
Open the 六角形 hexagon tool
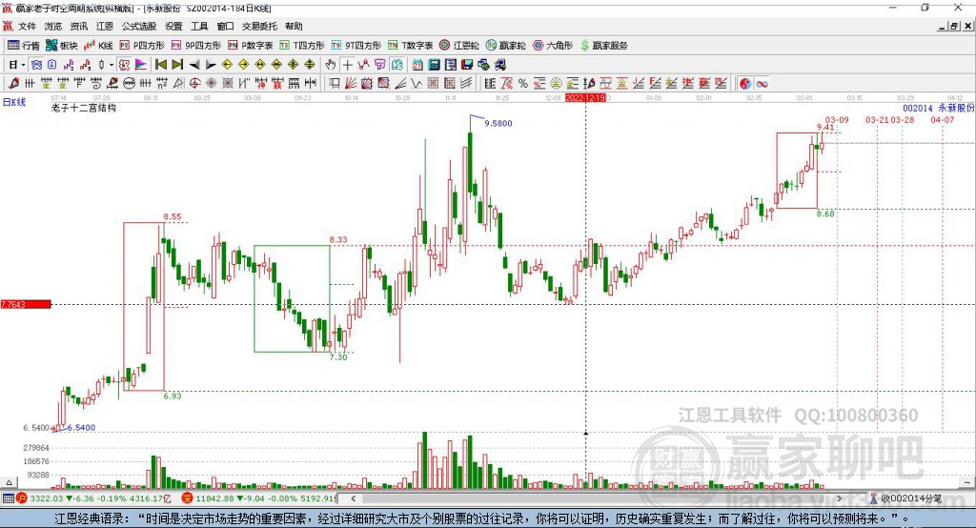pyautogui.click(x=553, y=46)
